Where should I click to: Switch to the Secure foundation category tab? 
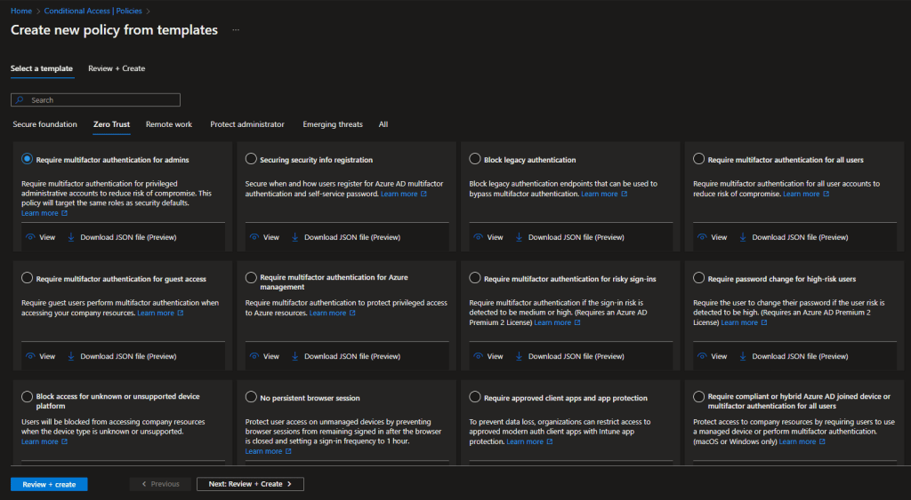[44, 124]
